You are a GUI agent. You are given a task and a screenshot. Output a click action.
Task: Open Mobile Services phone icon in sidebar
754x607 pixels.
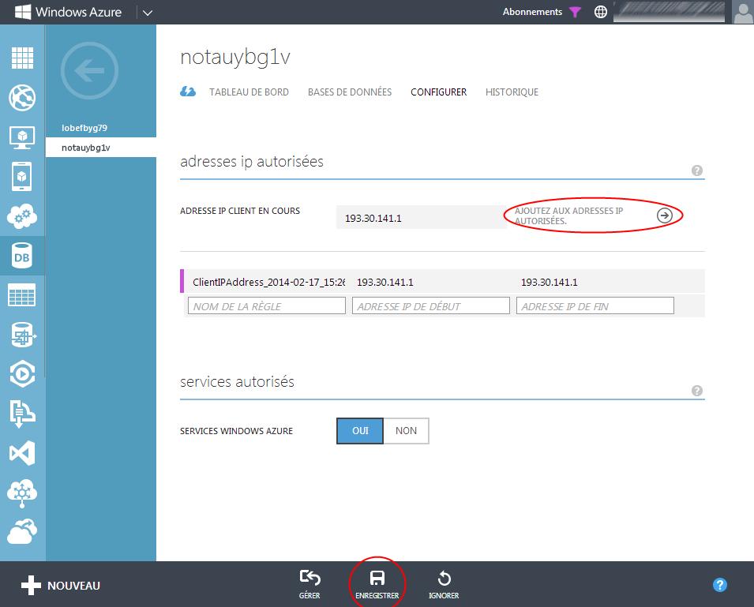[22, 176]
